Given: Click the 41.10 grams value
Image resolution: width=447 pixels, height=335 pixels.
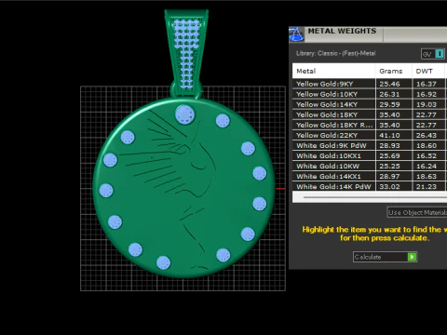Looking at the screenshot, I should [389, 135].
